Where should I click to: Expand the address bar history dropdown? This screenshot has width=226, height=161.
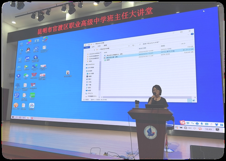129,45
